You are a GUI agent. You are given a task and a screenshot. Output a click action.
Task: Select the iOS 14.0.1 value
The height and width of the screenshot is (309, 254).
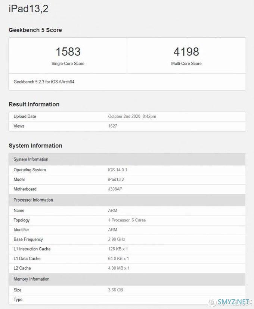tap(117, 170)
